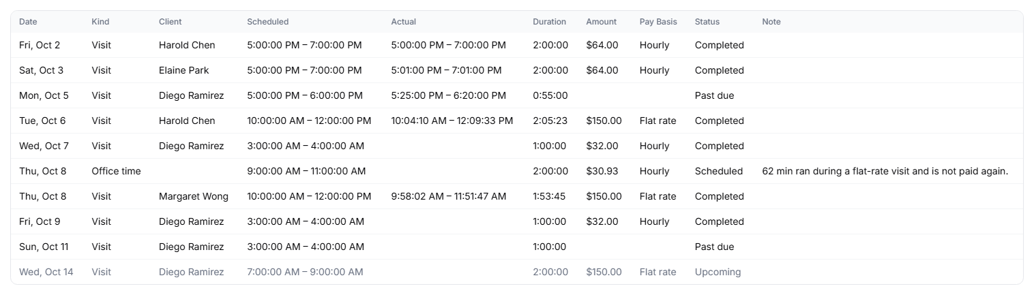
Task: Click the Pay Basis column header
Action: tap(658, 22)
